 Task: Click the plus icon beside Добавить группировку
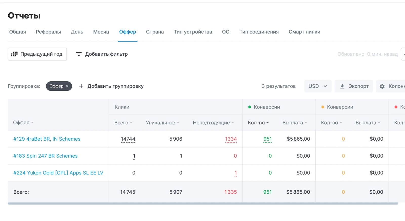(x=81, y=86)
